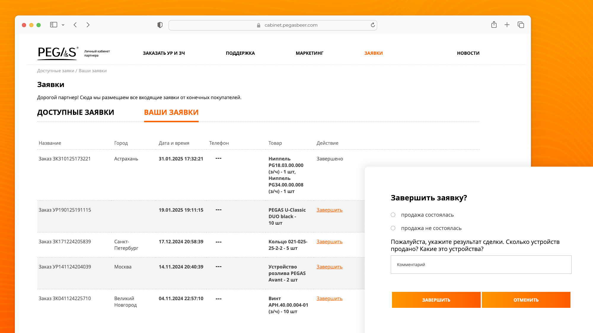Image resolution: width=593 pixels, height=333 pixels.
Task: Go forward with the browser arrow
Action: 88,25
